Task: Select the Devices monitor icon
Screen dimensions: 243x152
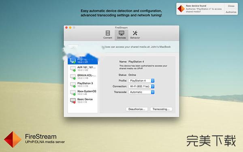Action: (x=122, y=33)
